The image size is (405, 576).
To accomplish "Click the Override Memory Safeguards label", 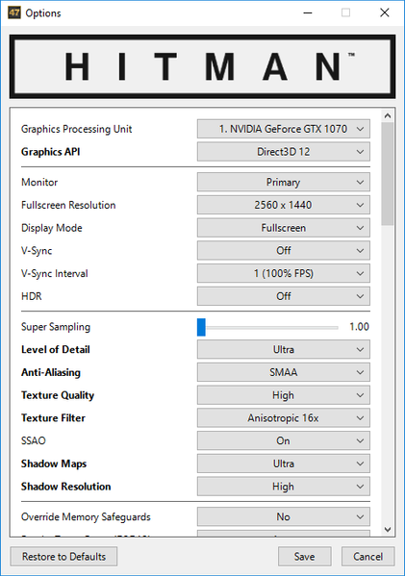I will (86, 516).
